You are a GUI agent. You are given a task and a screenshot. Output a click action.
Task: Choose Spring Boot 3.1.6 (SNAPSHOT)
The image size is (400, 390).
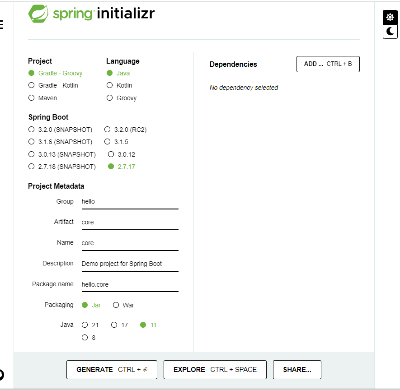click(60, 142)
